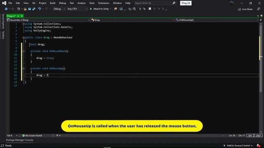Click the increase indent toolbar icon
Viewport: 264px width, 148px height.
pyautogui.click(x=144, y=9)
